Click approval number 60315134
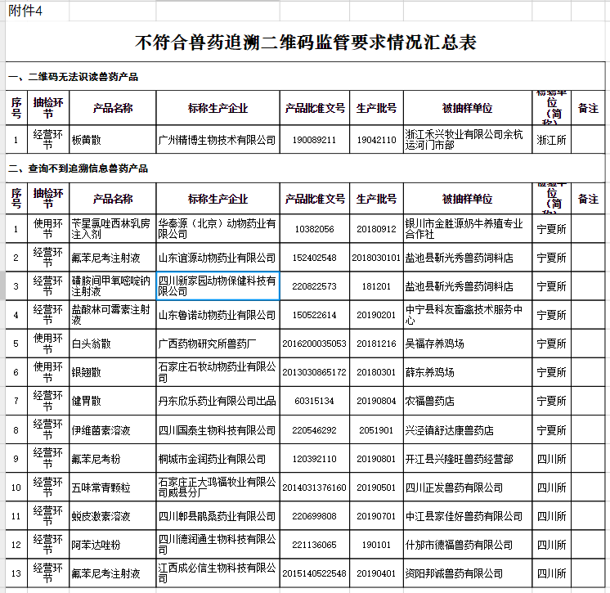Screen dimensions: 610x593 point(314,401)
